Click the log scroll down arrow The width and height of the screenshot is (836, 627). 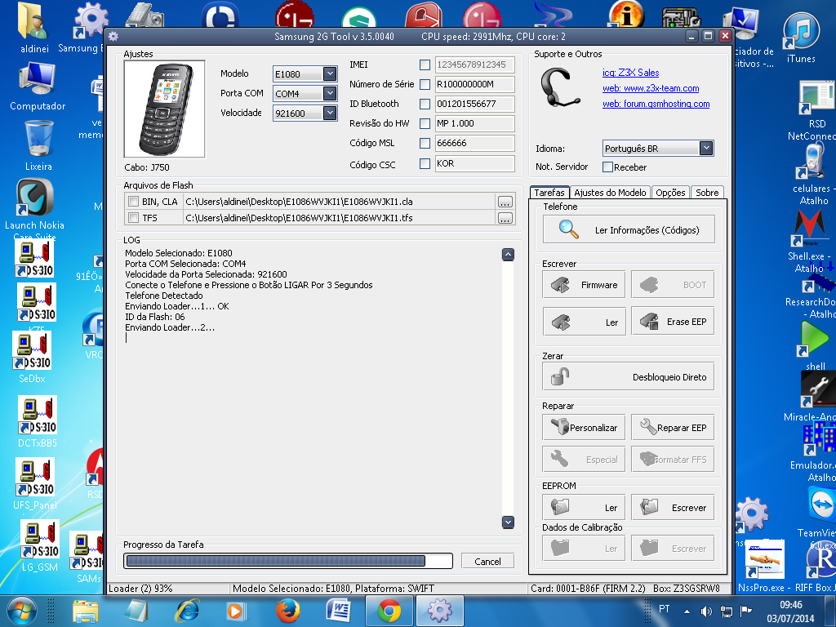point(508,522)
